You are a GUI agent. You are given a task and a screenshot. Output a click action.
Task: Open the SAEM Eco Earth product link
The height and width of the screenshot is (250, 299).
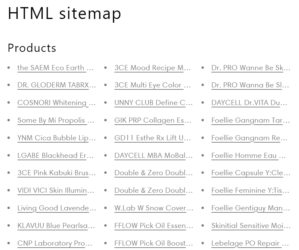(x=55, y=68)
